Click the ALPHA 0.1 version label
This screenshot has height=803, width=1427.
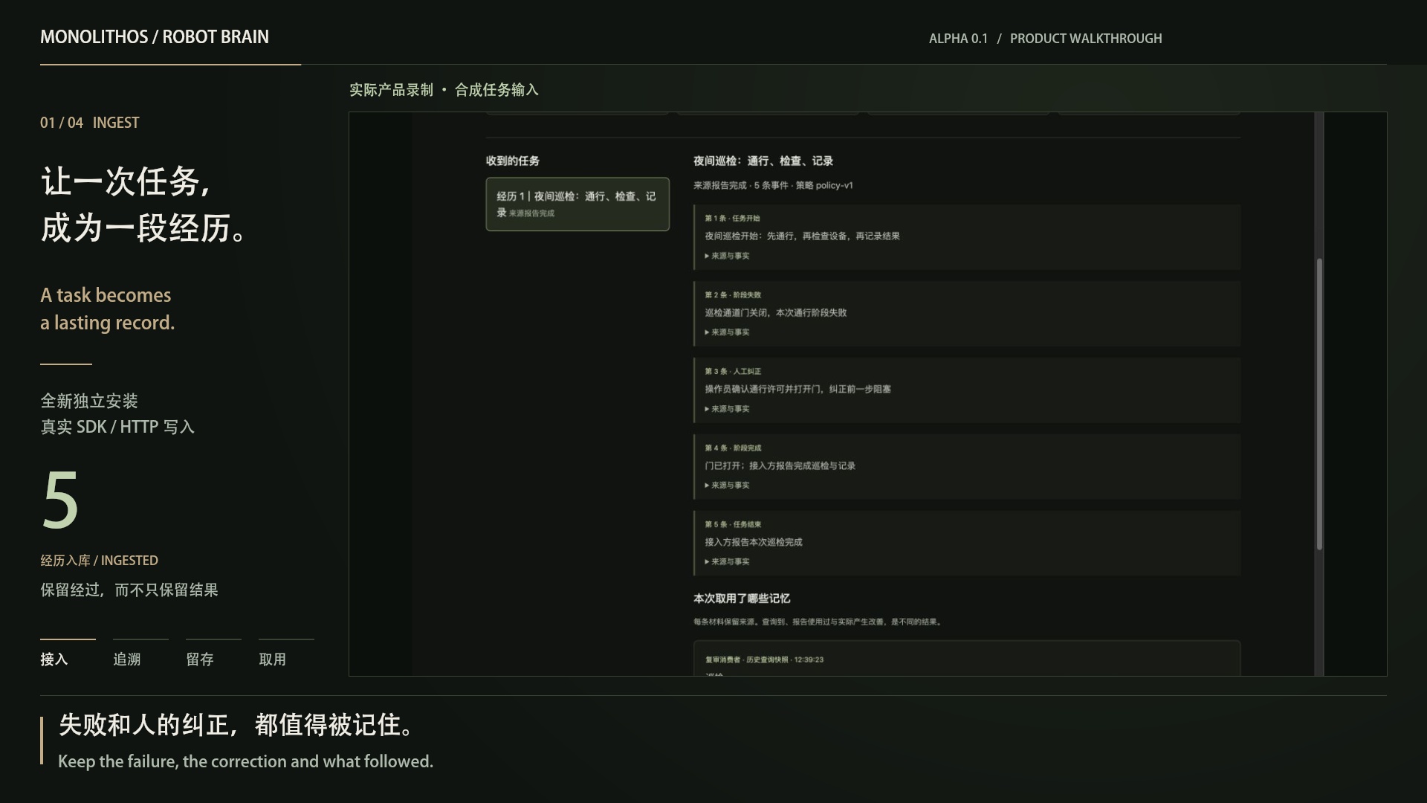point(958,39)
